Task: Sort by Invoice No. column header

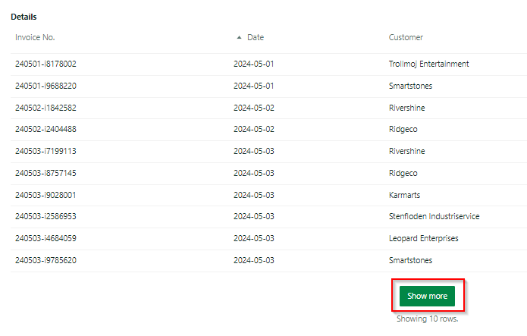Action: (35, 37)
